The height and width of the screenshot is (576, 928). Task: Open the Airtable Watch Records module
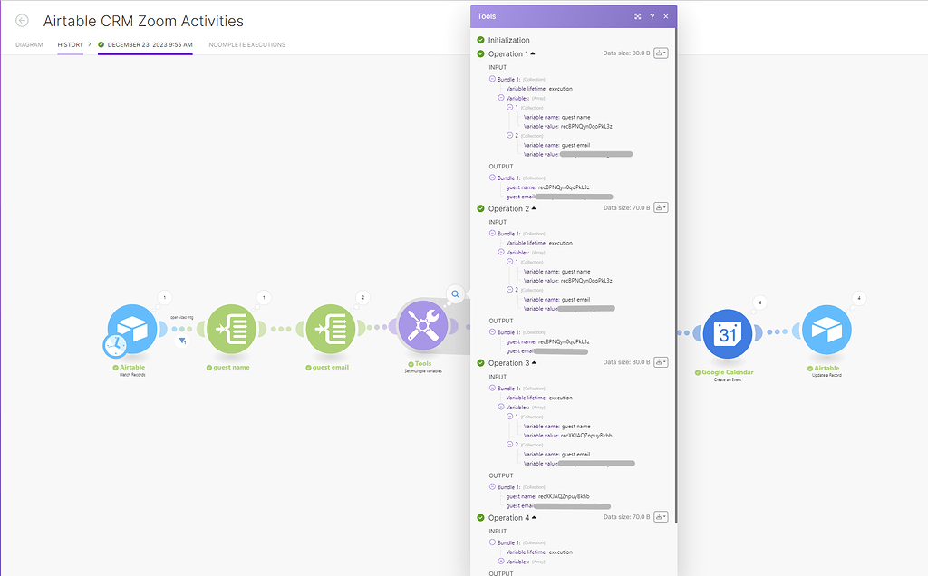132,329
